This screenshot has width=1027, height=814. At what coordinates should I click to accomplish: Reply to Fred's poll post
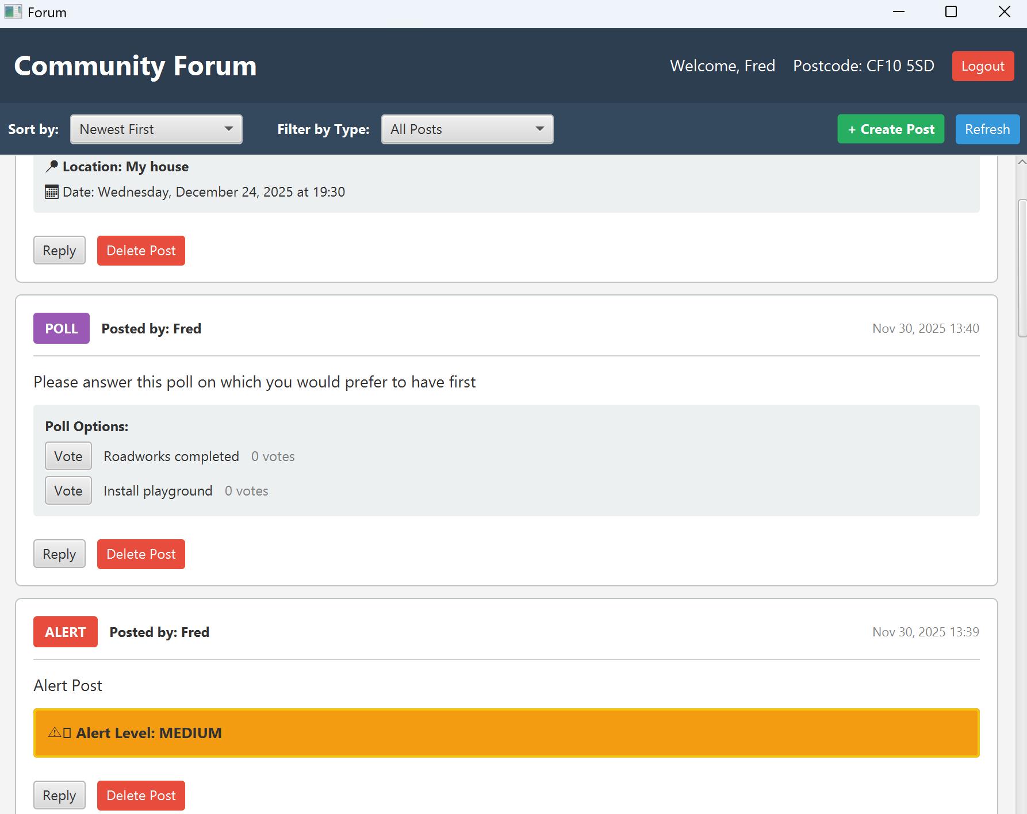59,554
